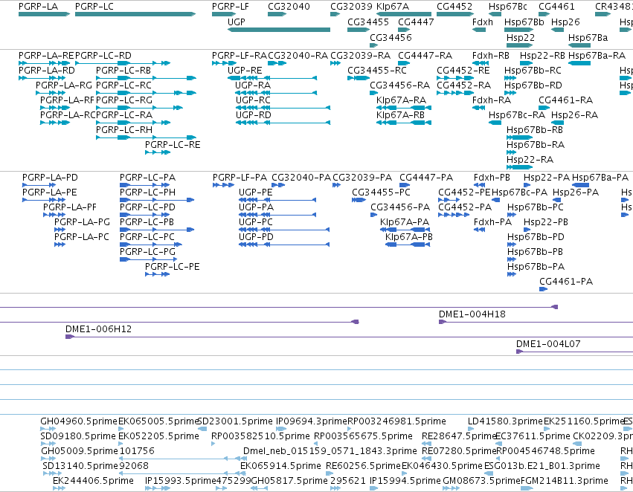Select gene Hsp26 feature
This screenshot has height=492, width=633.
pyautogui.click(x=558, y=30)
